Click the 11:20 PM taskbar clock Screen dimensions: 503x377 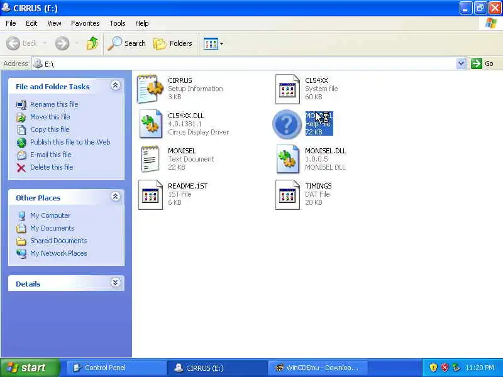pyautogui.click(x=480, y=368)
